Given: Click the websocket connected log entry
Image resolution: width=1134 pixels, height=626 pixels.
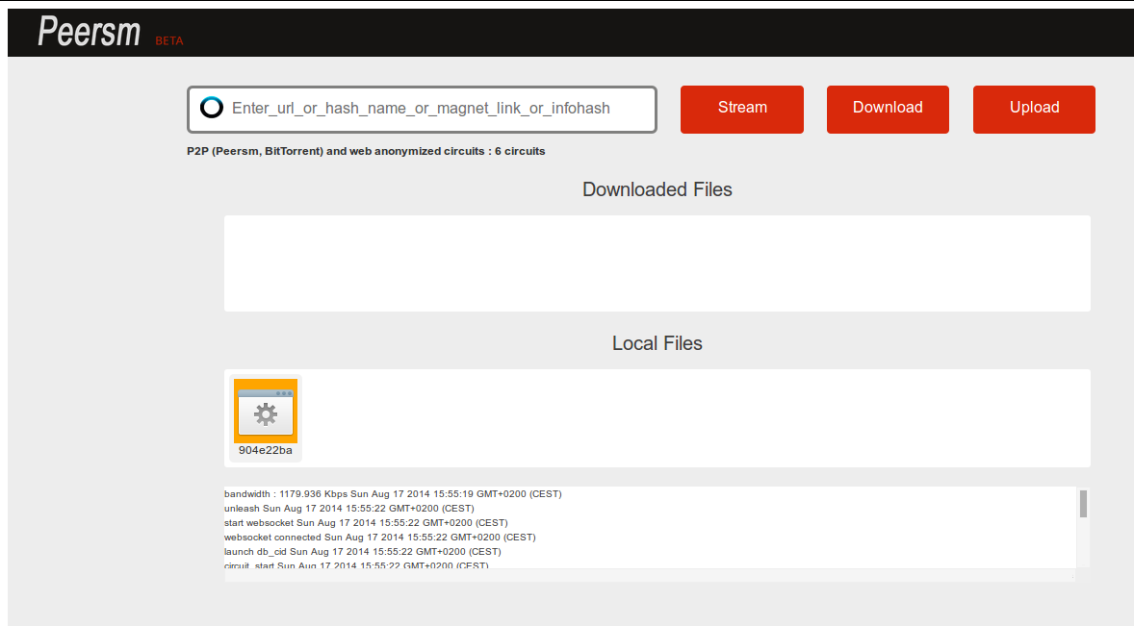Looking at the screenshot, I should (379, 538).
